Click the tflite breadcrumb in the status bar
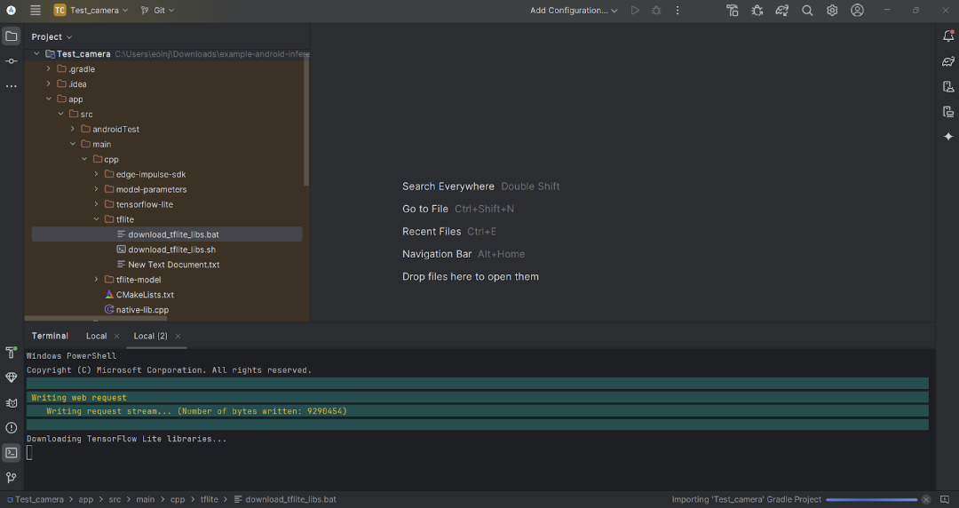This screenshot has height=508, width=959. pyautogui.click(x=209, y=500)
